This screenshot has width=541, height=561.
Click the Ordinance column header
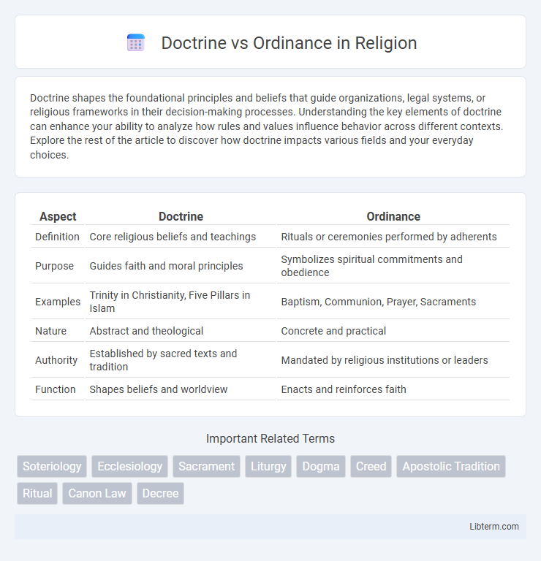click(x=393, y=216)
